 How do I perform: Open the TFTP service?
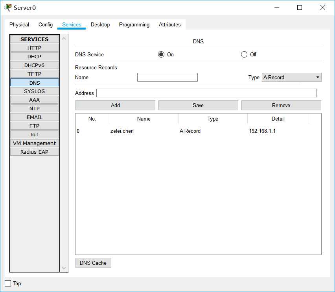click(34, 74)
